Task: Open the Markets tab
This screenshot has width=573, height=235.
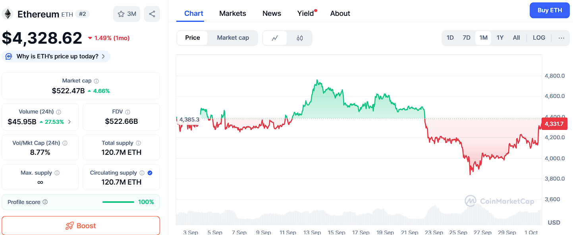Action: click(233, 13)
